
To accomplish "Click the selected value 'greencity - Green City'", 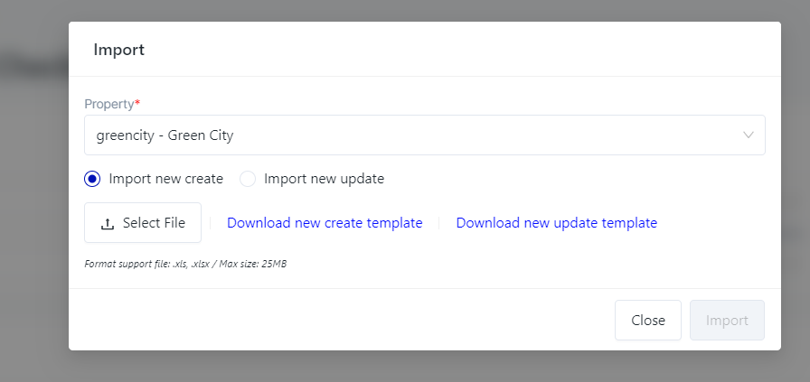I will pos(165,135).
